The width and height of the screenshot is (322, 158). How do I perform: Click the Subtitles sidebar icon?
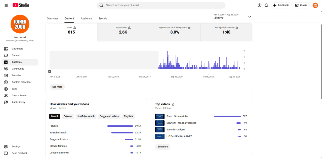pos(6,75)
